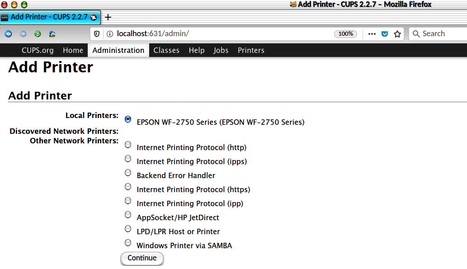Choose Internet Printing Protocol (ipps) option
Image resolution: width=467 pixels, height=269 pixels.
128,159
